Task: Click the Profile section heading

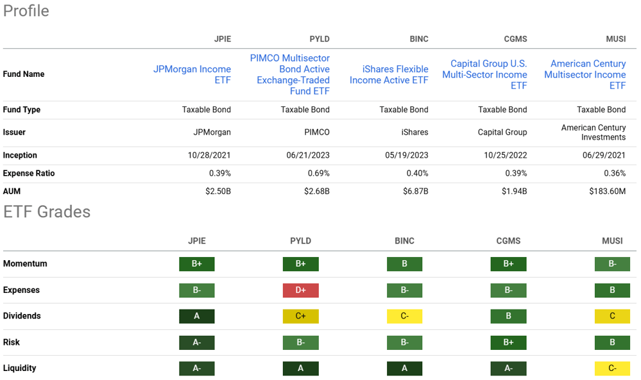Action: (26, 11)
